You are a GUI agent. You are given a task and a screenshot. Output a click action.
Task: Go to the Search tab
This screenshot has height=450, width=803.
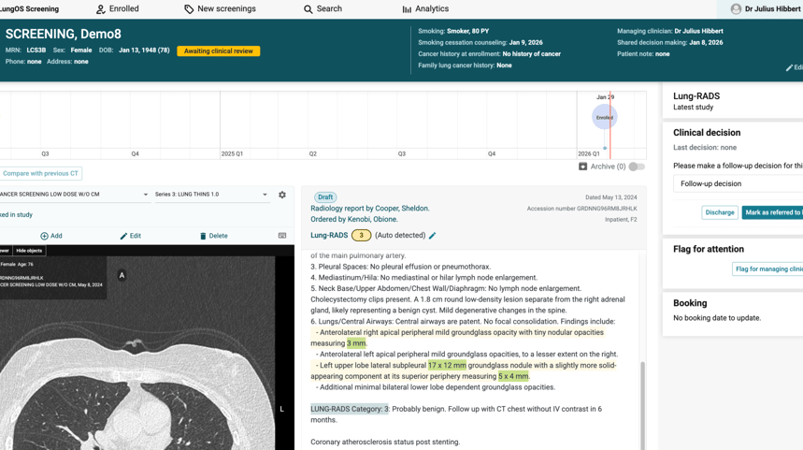tap(323, 8)
